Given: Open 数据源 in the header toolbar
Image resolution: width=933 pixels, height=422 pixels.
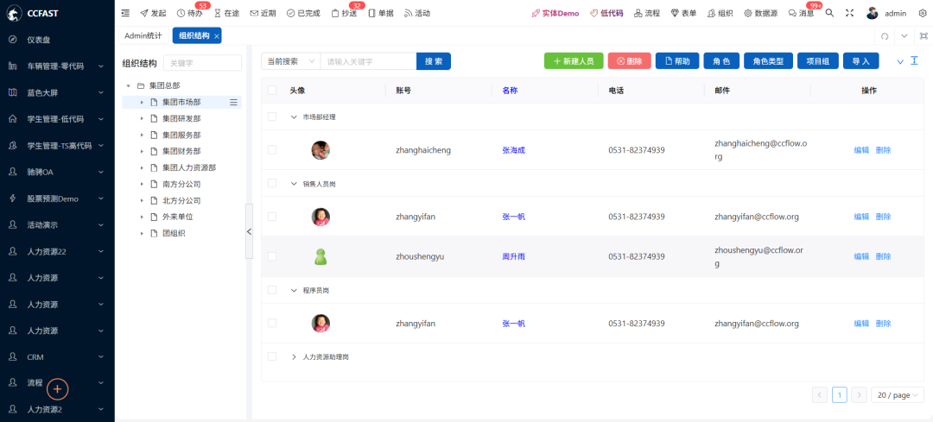Looking at the screenshot, I should (x=760, y=13).
